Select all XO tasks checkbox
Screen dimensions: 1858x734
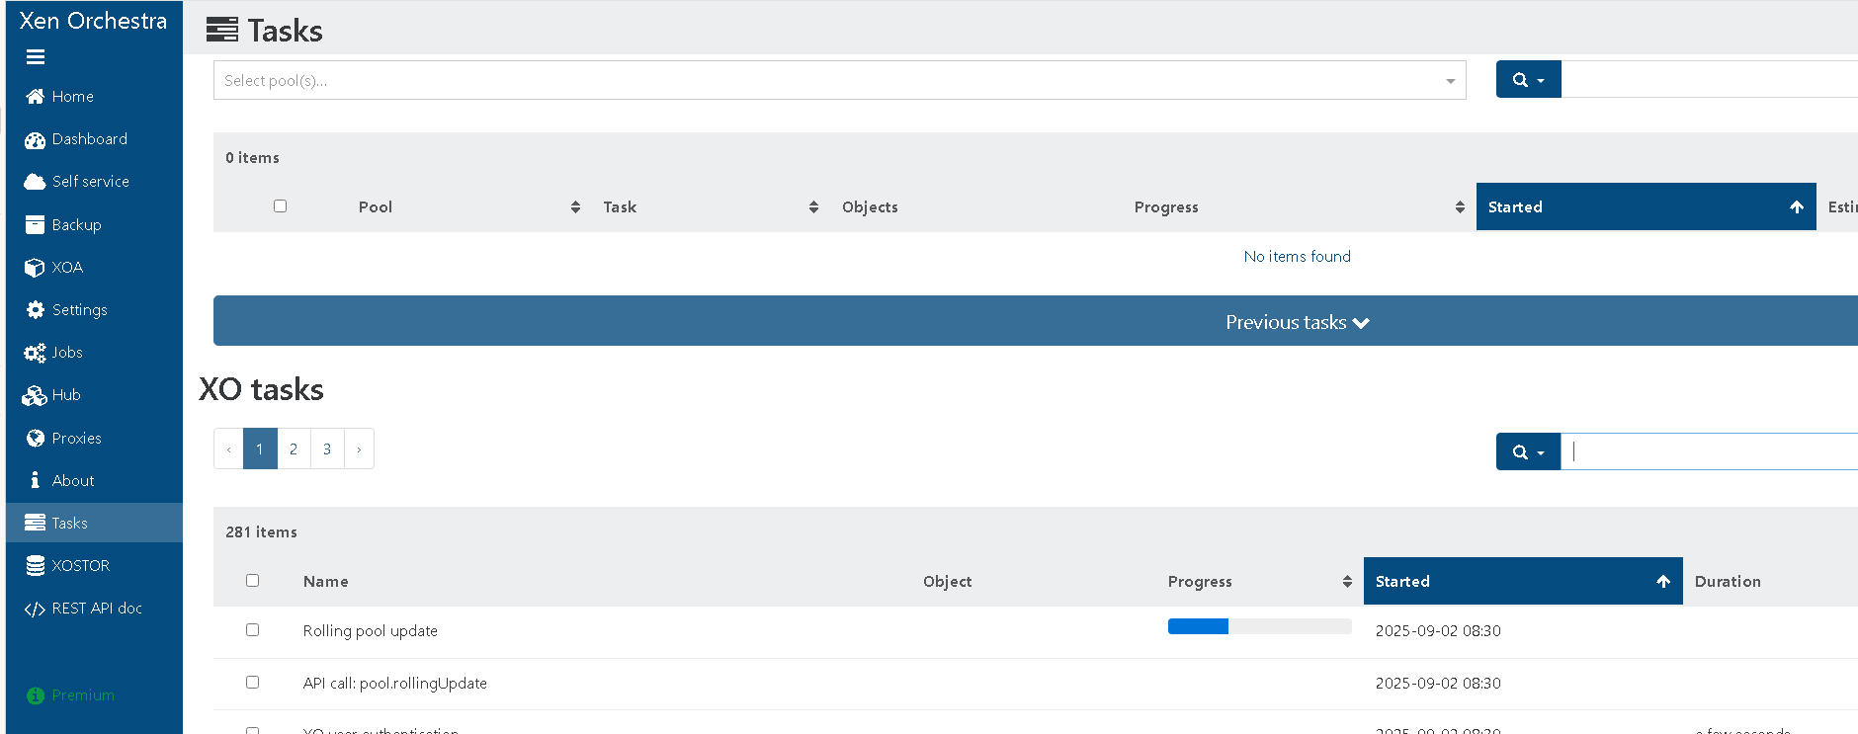pos(253,581)
